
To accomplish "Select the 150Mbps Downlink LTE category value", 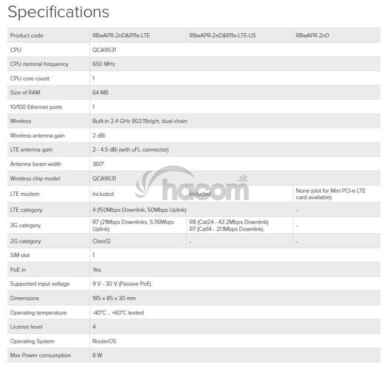I will coord(139,210).
